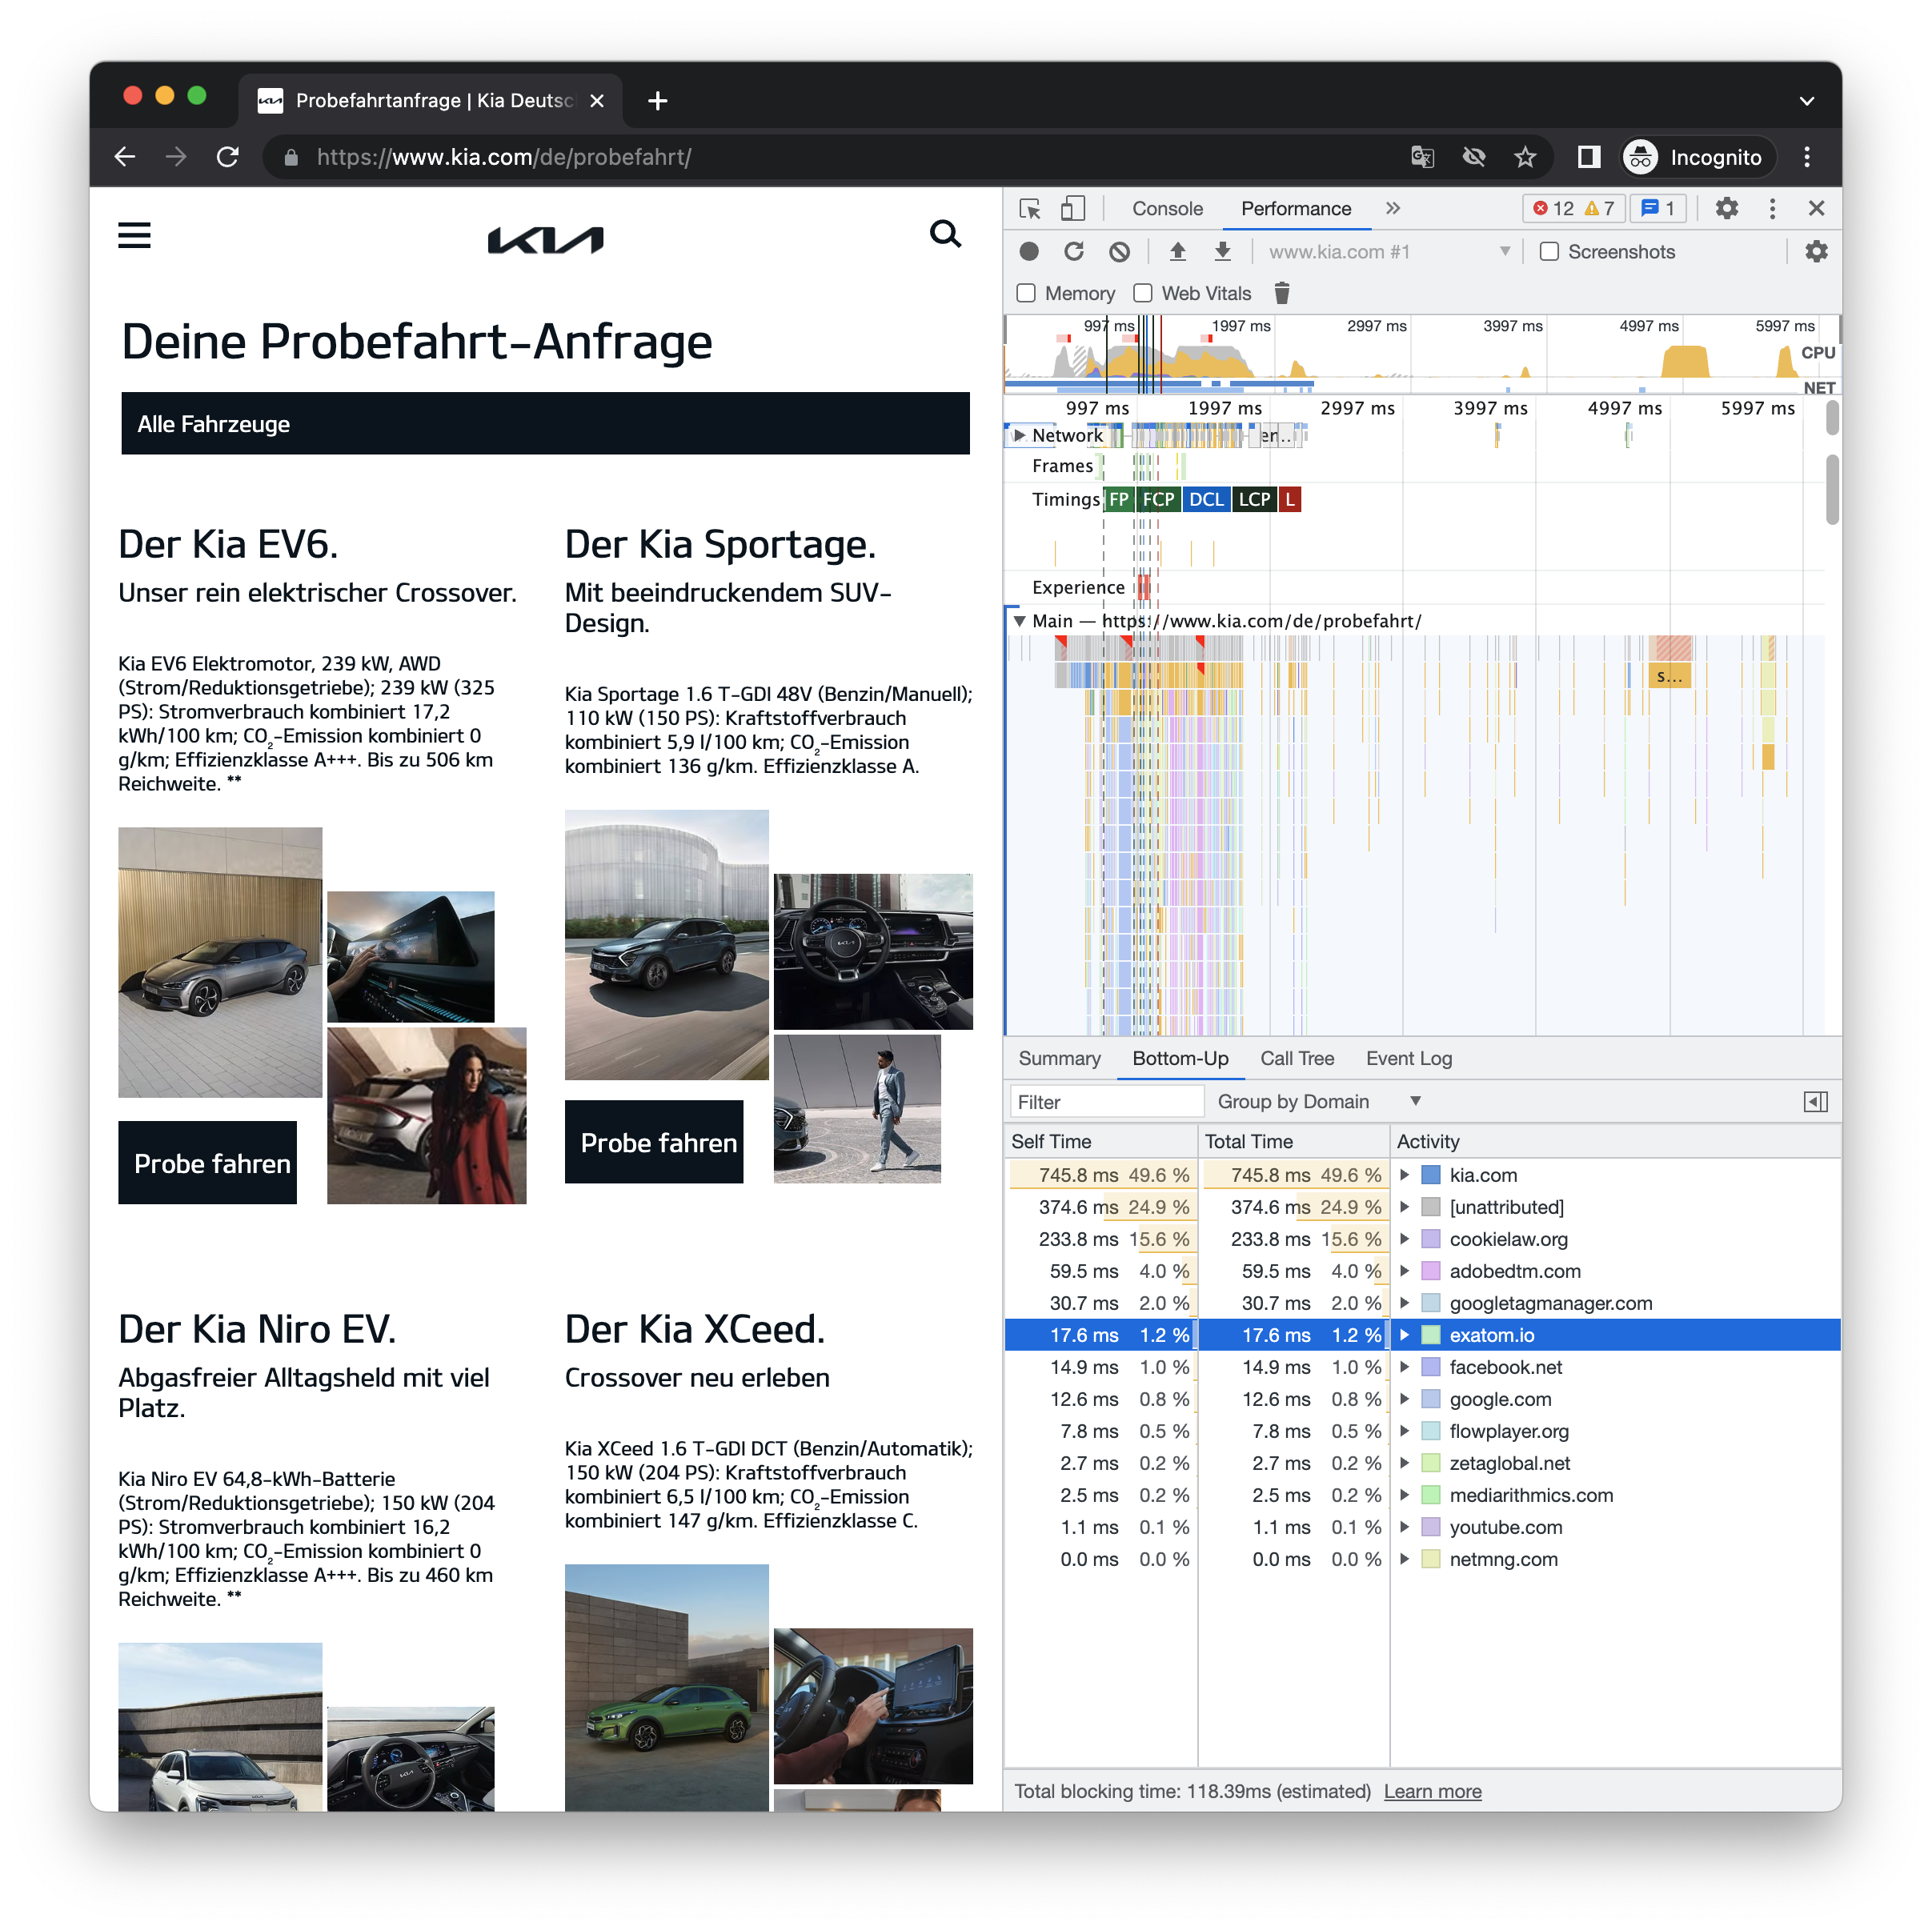Image resolution: width=1932 pixels, height=1930 pixels.
Task: Expand the cookielaw.org activity row
Action: [x=1404, y=1239]
